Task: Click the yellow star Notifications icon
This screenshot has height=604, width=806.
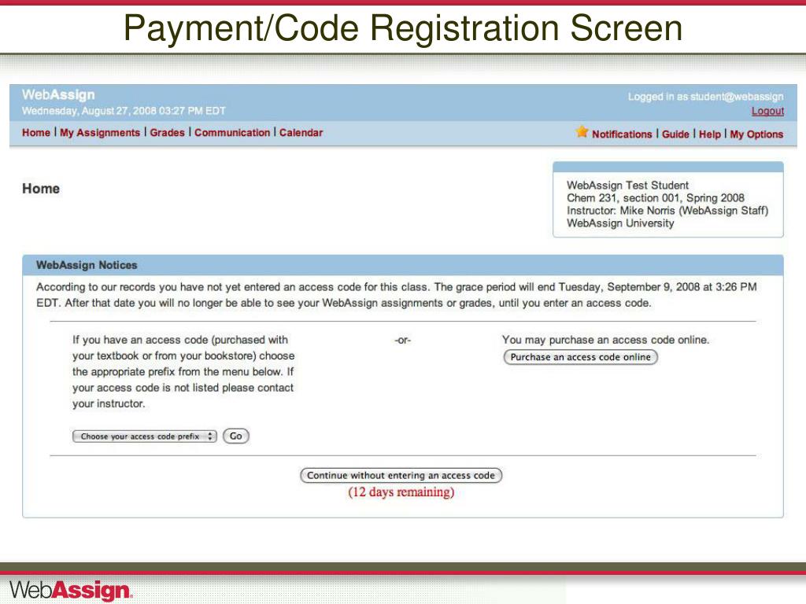Action: coord(582,131)
